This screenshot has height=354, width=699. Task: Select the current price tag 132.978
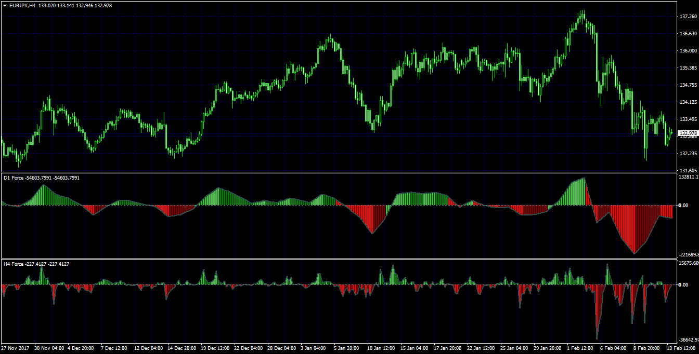688,133
